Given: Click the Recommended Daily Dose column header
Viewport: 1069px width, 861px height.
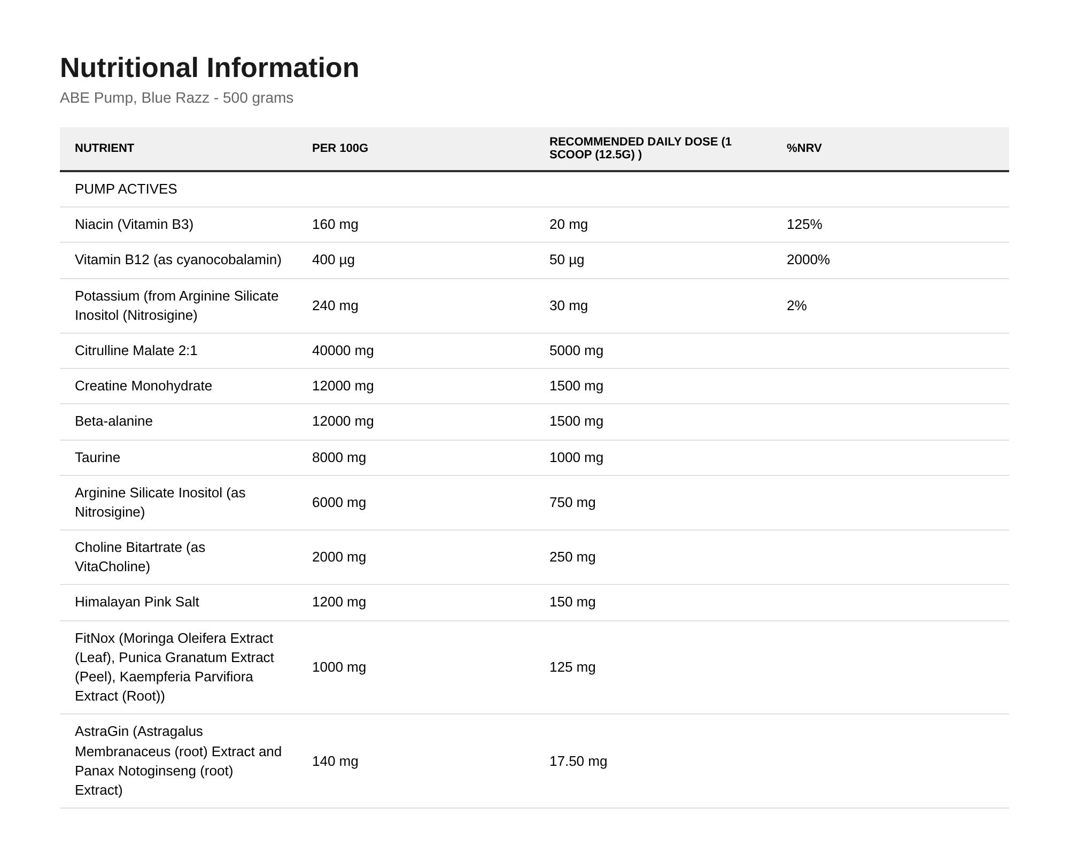Looking at the screenshot, I should tap(640, 148).
